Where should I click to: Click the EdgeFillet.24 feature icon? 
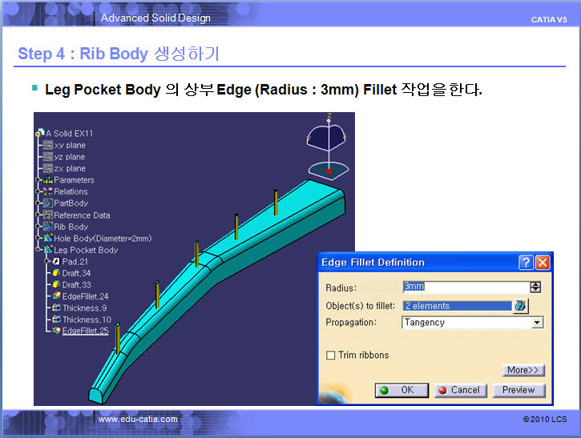56,296
